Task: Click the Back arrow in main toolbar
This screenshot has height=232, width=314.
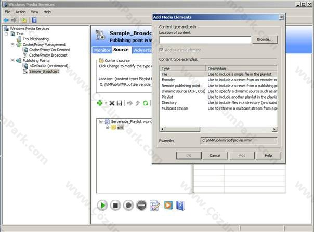Action: click(x=6, y=20)
